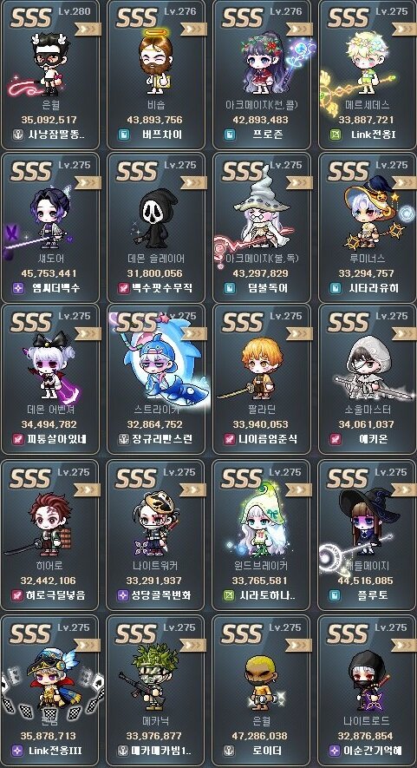Click the arrow tag on the Lv.280 card
Viewport: 417px width, 768px height.
click(x=88, y=29)
